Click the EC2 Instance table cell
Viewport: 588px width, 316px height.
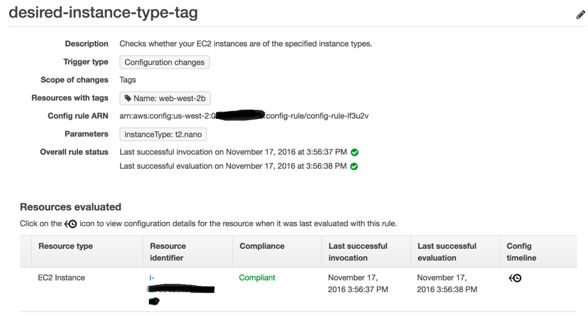62,278
